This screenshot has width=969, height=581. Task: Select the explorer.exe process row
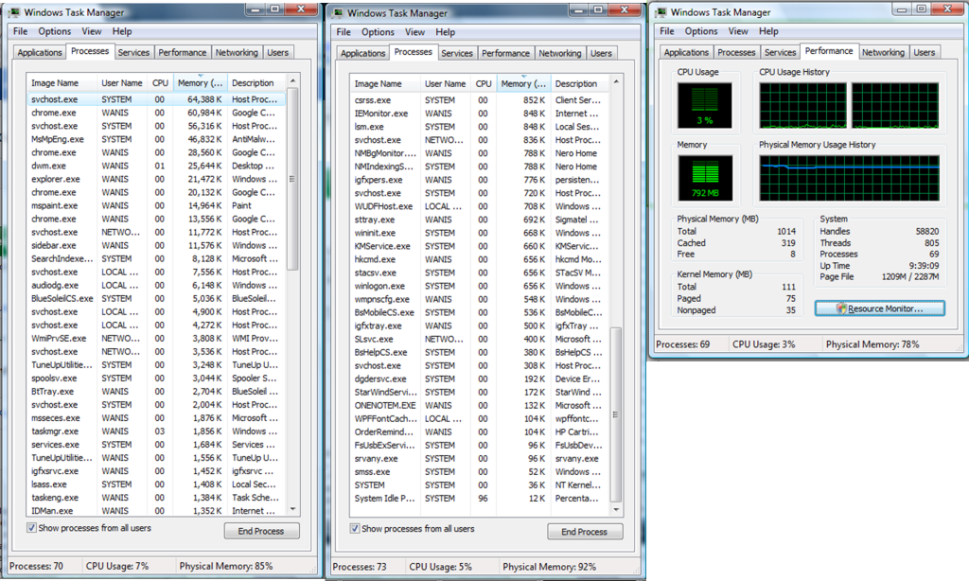(x=156, y=179)
